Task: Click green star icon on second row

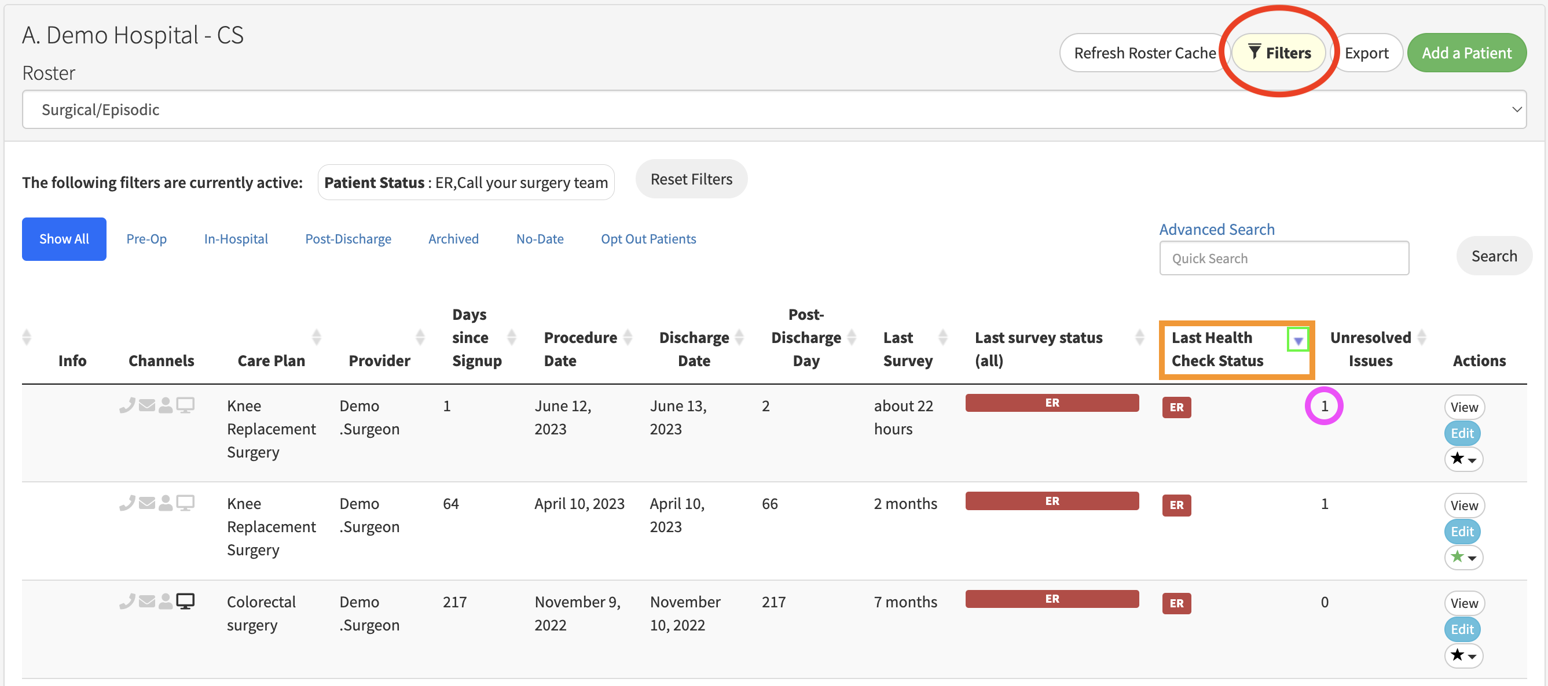Action: (1457, 557)
